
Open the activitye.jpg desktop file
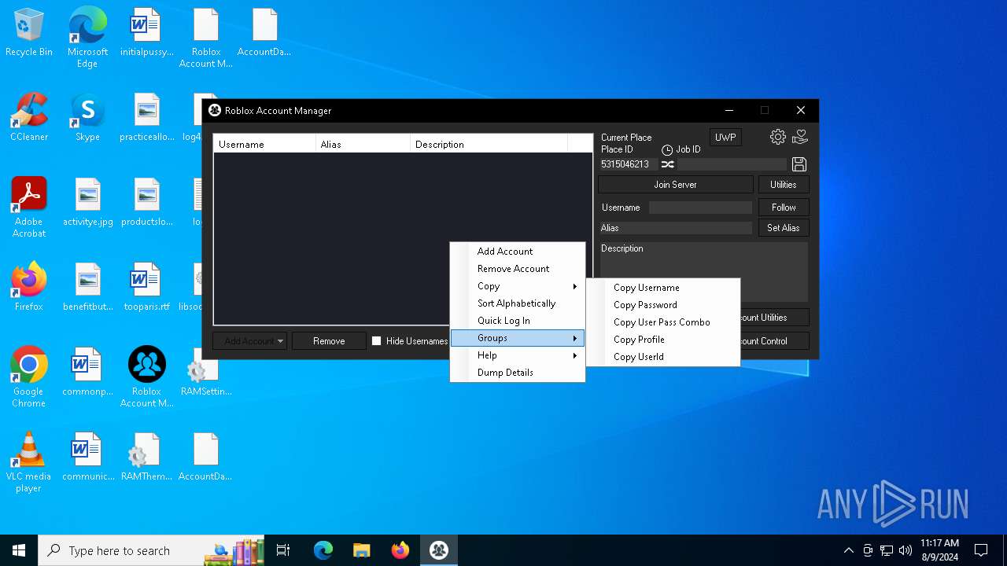[x=87, y=202]
